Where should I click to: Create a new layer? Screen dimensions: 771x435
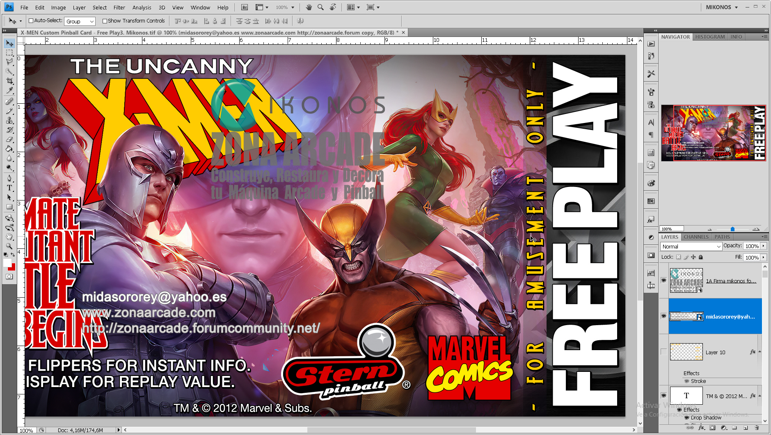[x=746, y=428]
